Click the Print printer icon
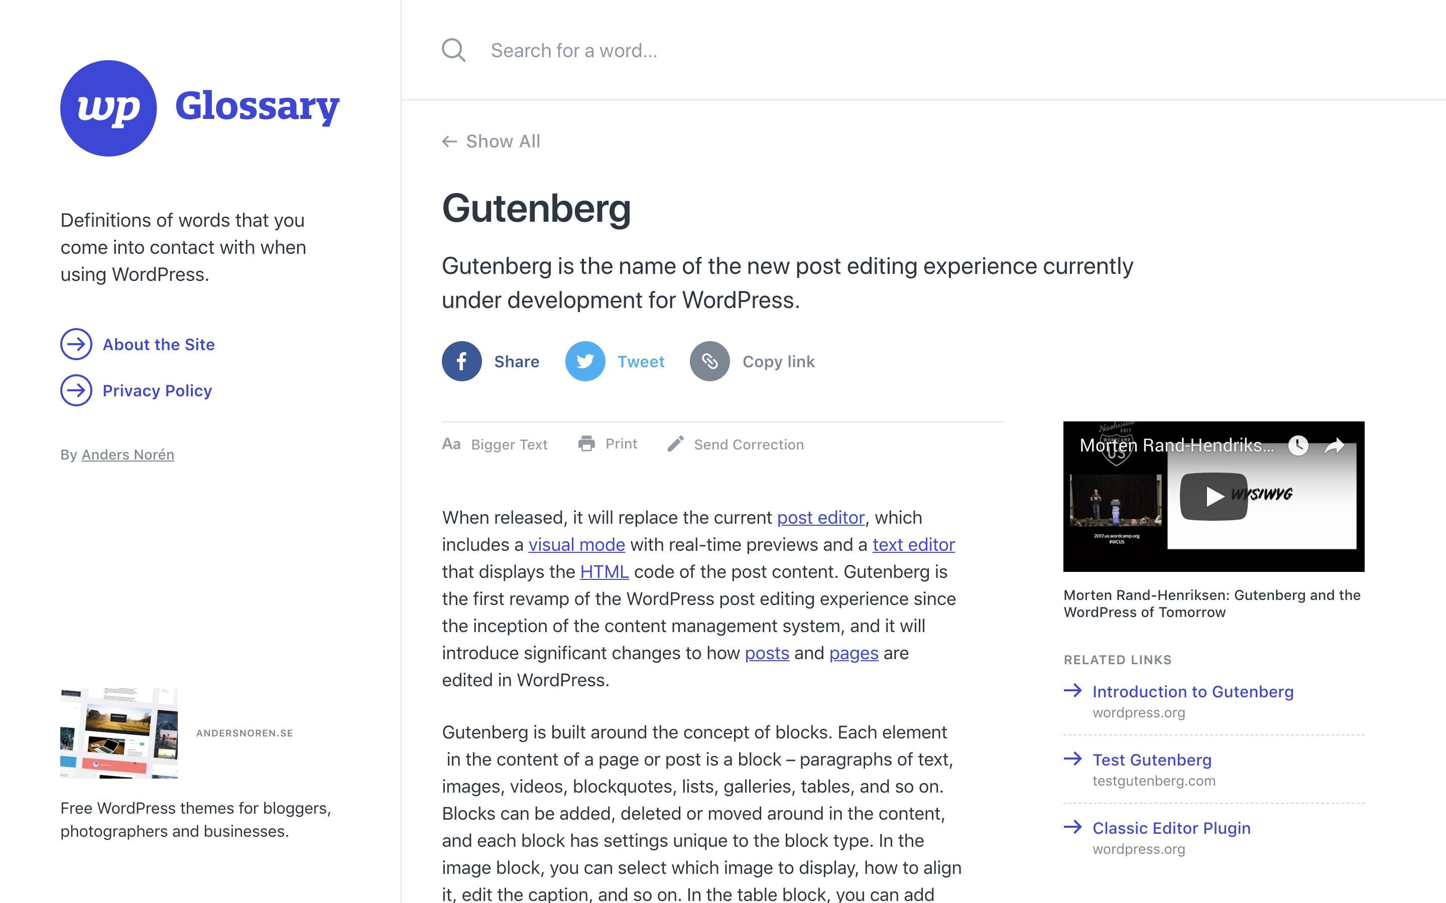The height and width of the screenshot is (903, 1446). click(x=586, y=444)
